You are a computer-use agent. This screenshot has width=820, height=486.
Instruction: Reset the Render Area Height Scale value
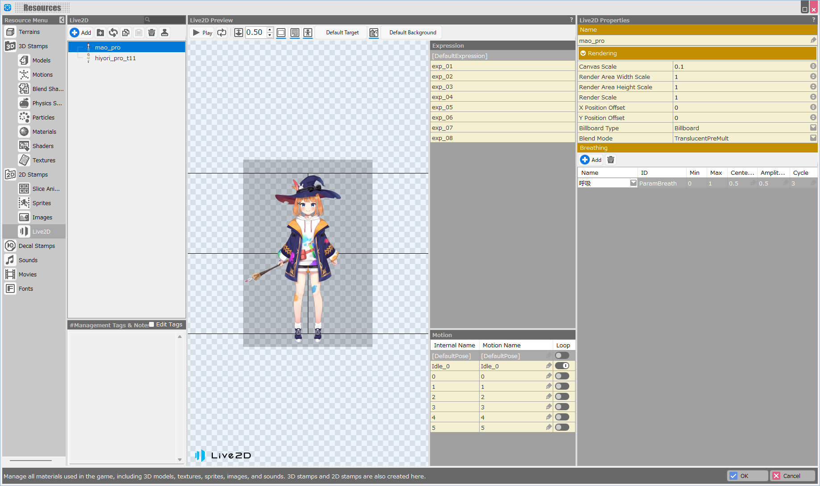pos(813,87)
